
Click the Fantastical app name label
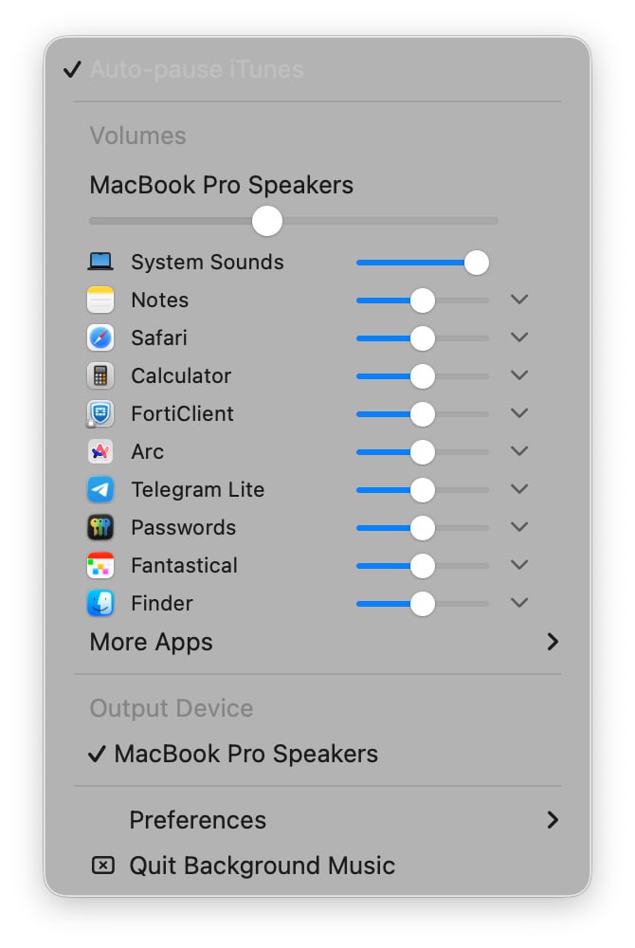click(x=184, y=565)
